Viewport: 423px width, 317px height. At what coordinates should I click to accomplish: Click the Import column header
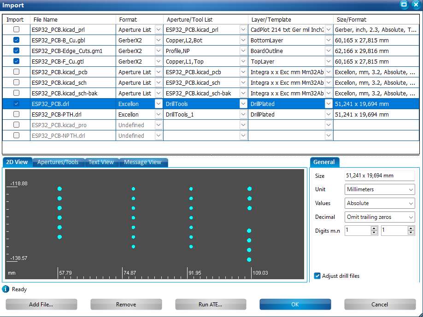(x=16, y=20)
